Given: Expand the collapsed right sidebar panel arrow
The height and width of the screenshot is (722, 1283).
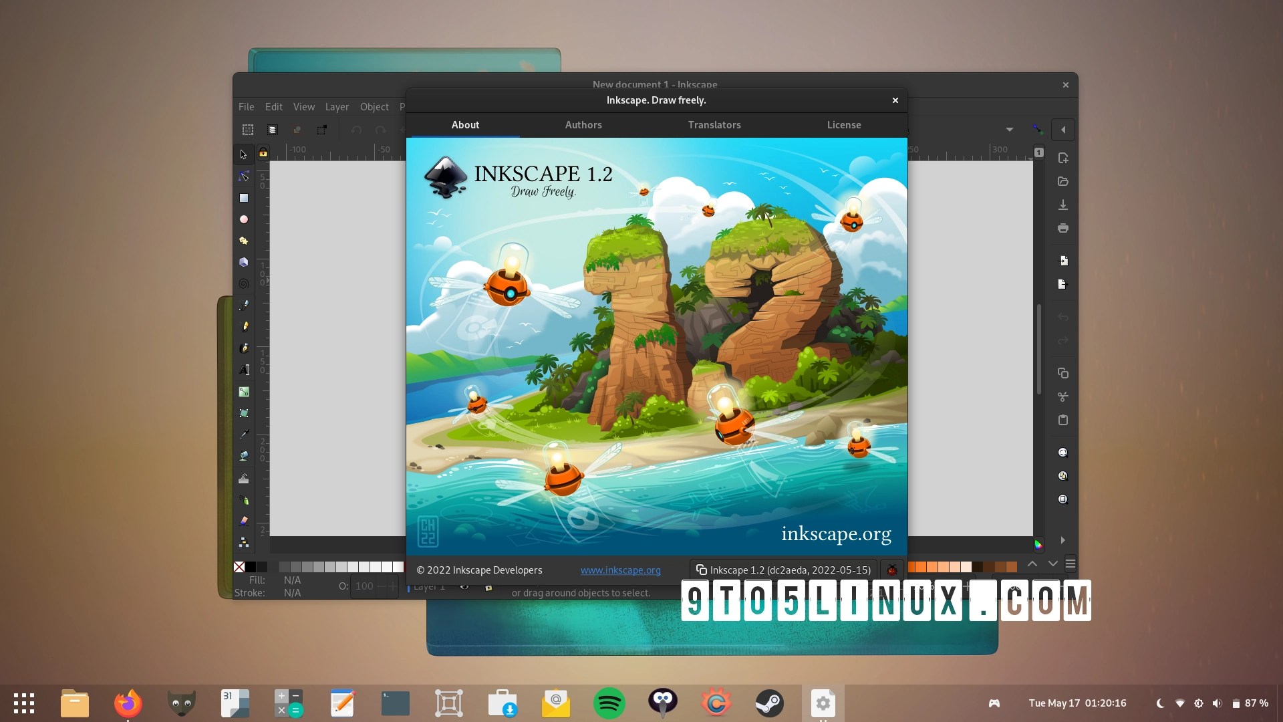Looking at the screenshot, I should pyautogui.click(x=1063, y=540).
